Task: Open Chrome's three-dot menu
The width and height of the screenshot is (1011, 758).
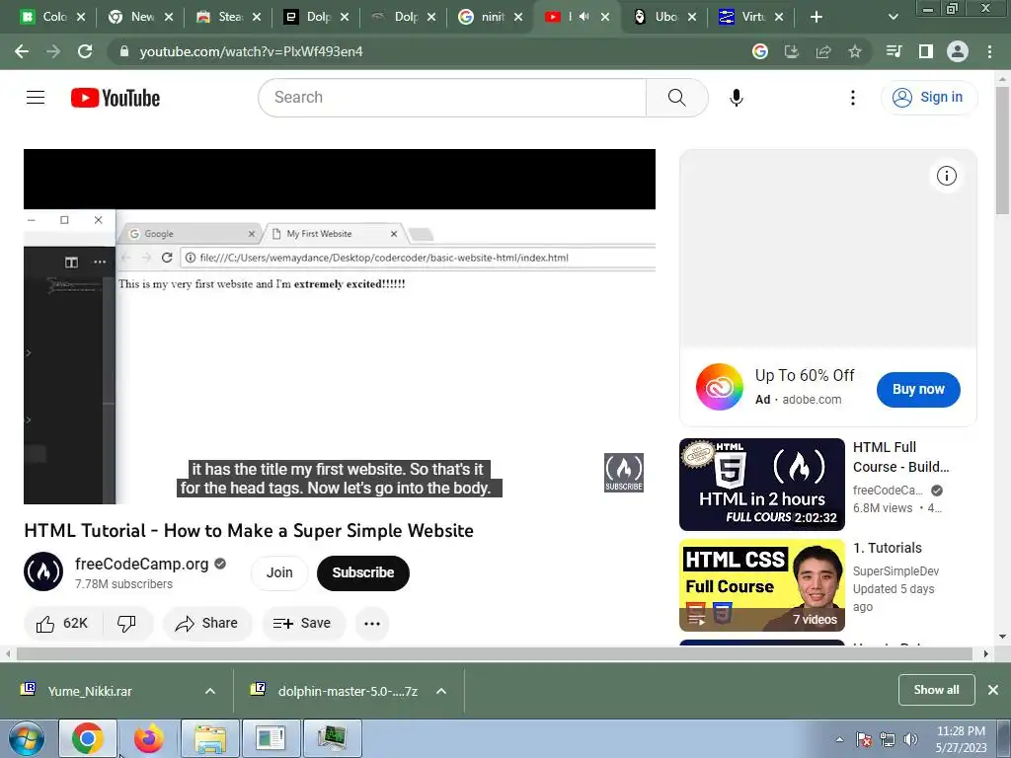Action: point(989,51)
